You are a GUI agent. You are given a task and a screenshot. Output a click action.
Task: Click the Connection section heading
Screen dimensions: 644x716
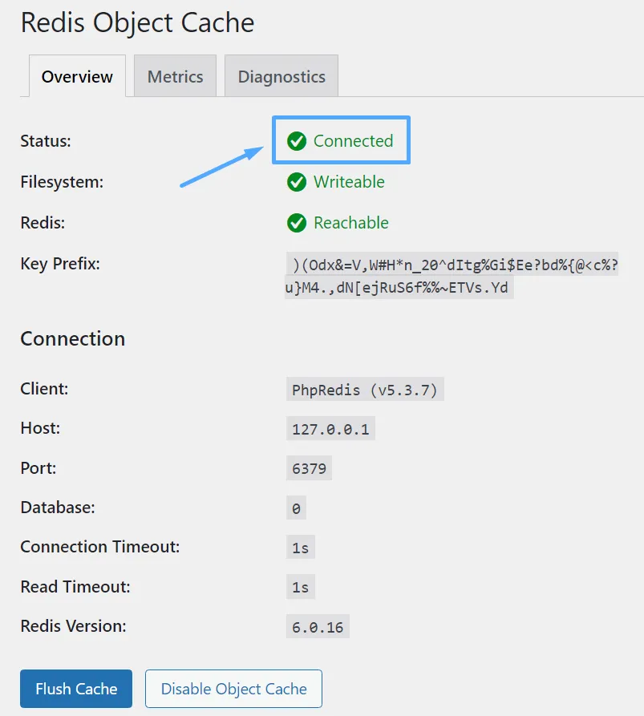(x=73, y=338)
